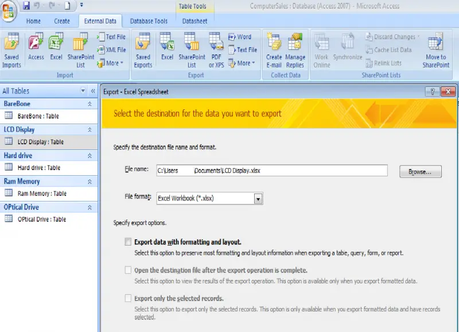
Task: Switch to the Home tab
Action: [x=33, y=21]
